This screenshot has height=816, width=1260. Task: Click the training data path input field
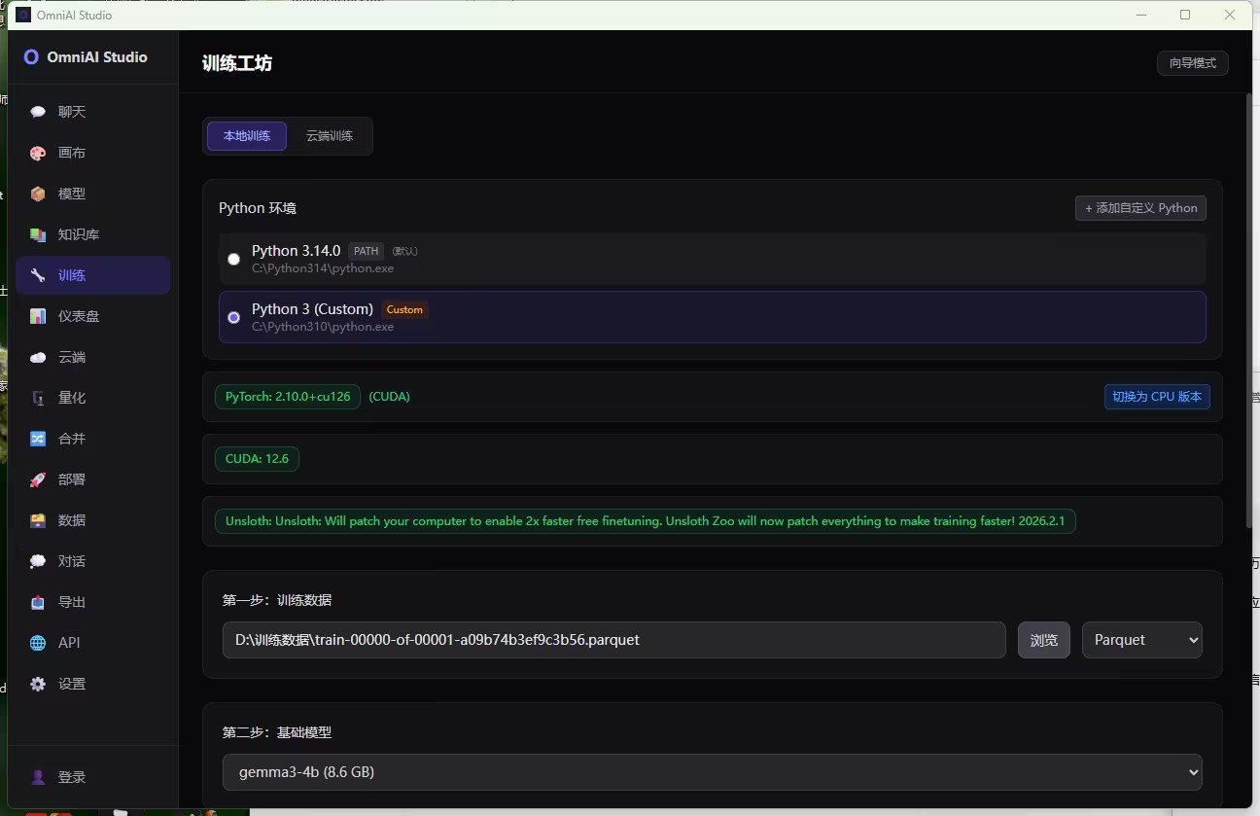click(x=614, y=640)
